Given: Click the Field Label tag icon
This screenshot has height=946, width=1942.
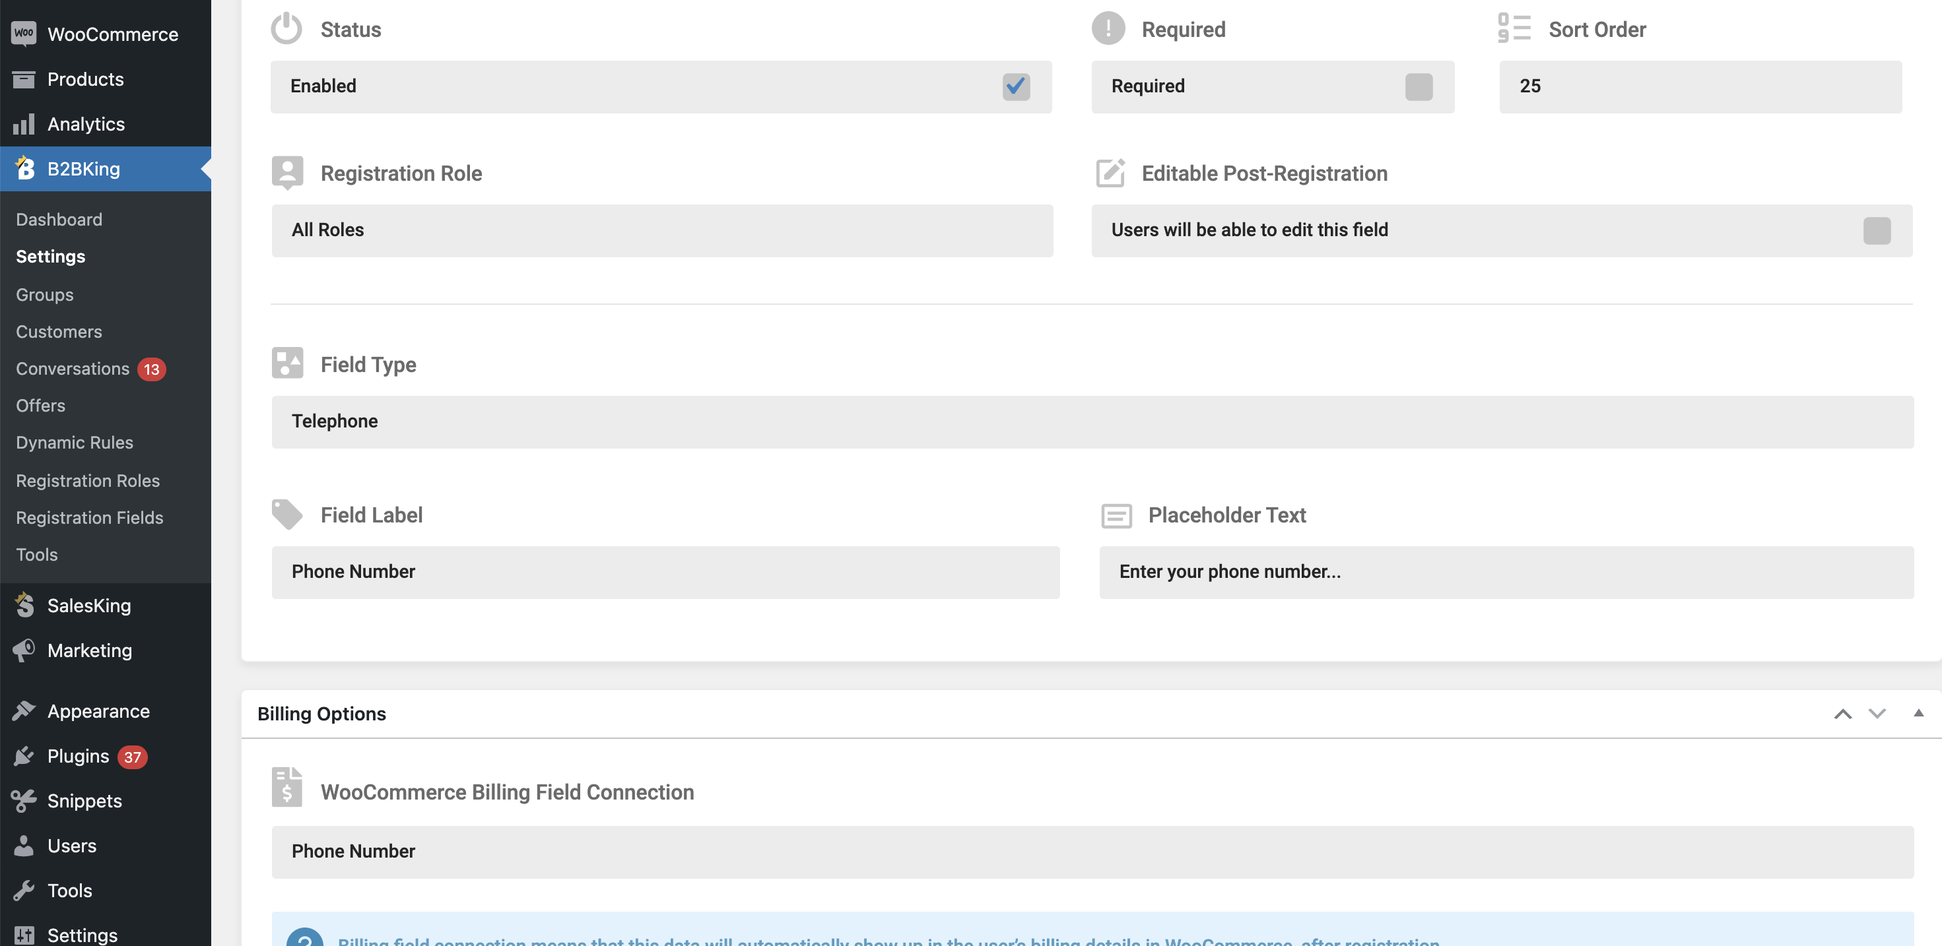Looking at the screenshot, I should tap(287, 515).
